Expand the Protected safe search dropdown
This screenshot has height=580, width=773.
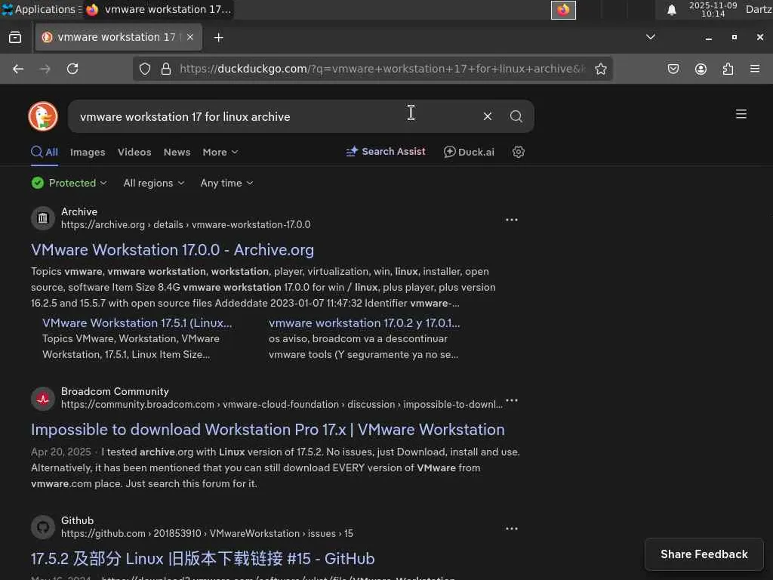pos(69,183)
